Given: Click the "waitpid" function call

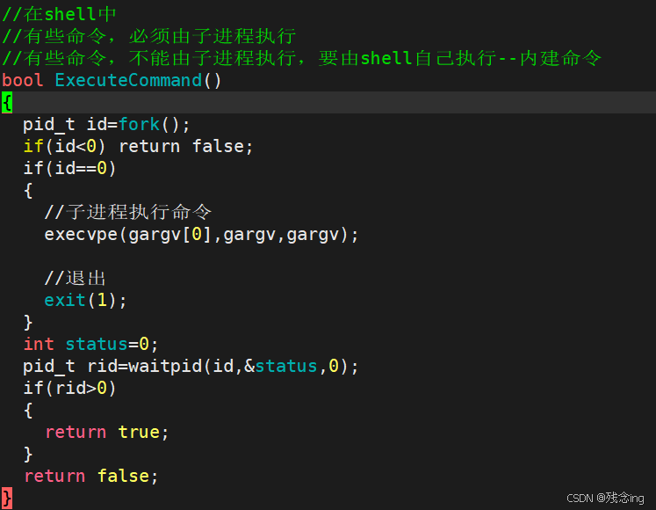Looking at the screenshot, I should tap(165, 366).
